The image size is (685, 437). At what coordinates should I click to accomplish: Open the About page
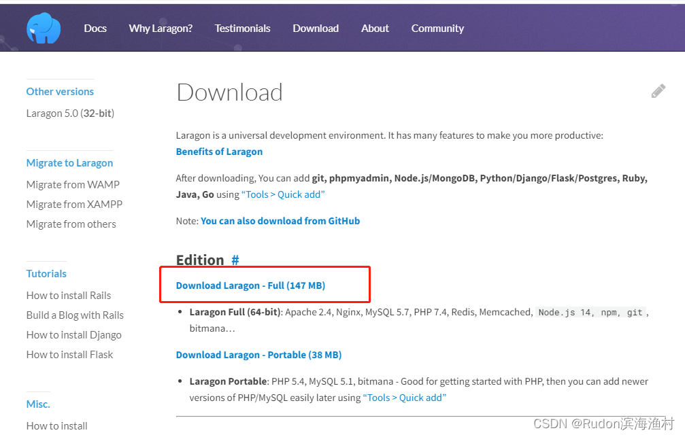point(375,29)
